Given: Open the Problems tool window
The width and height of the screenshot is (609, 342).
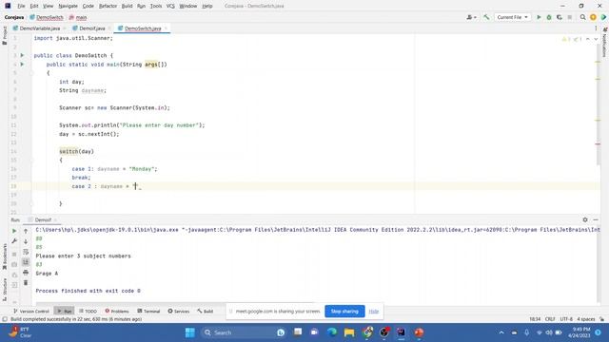Looking at the screenshot, I should point(117,311).
